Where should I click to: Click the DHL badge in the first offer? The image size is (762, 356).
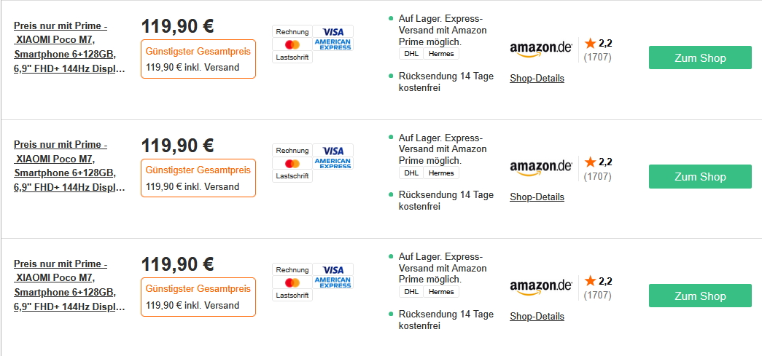[x=411, y=54]
